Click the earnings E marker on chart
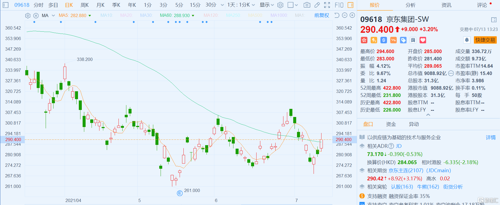500x205 pixels. coord(180,193)
